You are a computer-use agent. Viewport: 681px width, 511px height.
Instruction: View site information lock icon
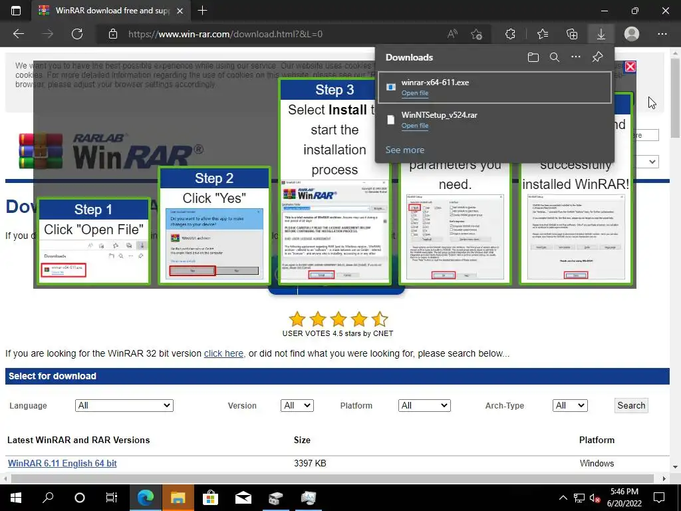113,34
